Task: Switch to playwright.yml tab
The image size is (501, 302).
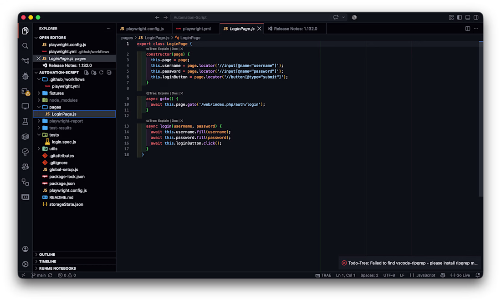Action: pos(196,29)
